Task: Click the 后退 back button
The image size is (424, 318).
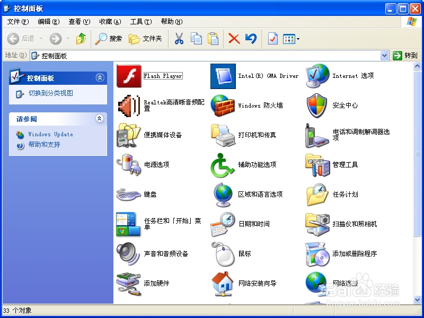Action: tap(21, 39)
